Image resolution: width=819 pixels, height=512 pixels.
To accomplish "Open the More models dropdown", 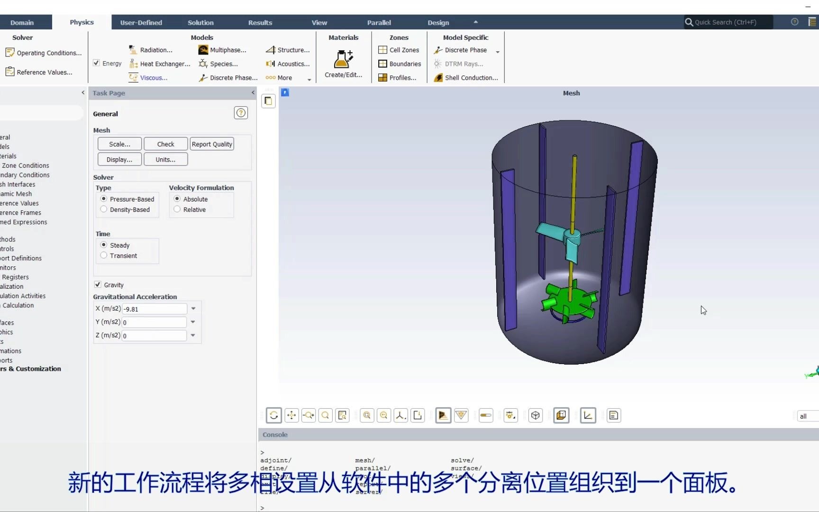I will click(309, 79).
